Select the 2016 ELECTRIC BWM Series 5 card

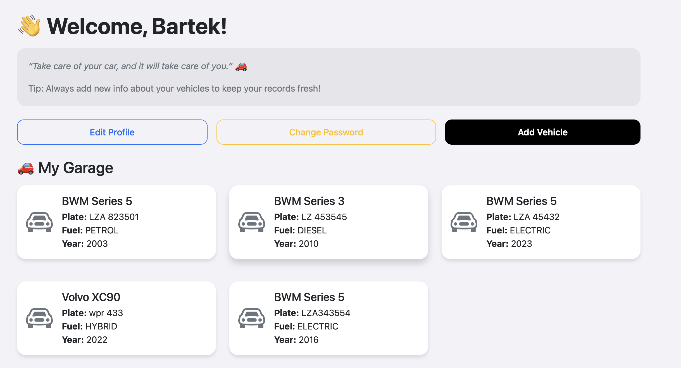[x=329, y=318]
